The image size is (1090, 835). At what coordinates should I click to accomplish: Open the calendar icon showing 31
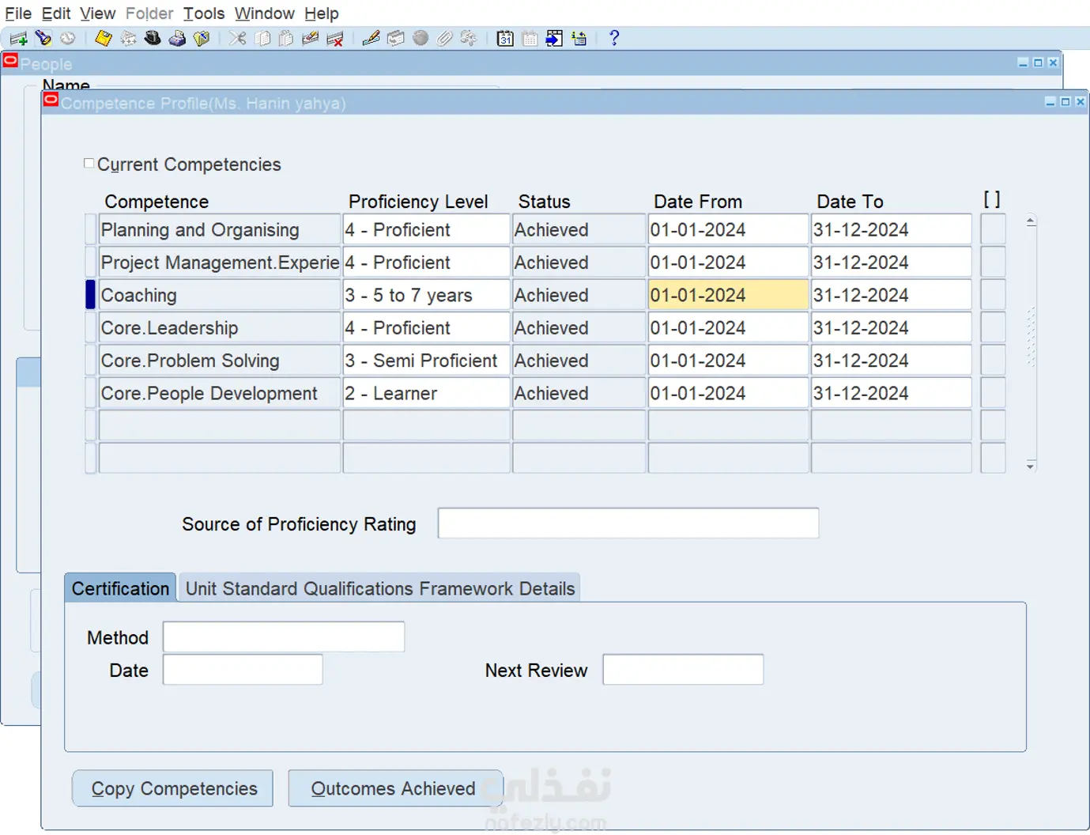[505, 38]
